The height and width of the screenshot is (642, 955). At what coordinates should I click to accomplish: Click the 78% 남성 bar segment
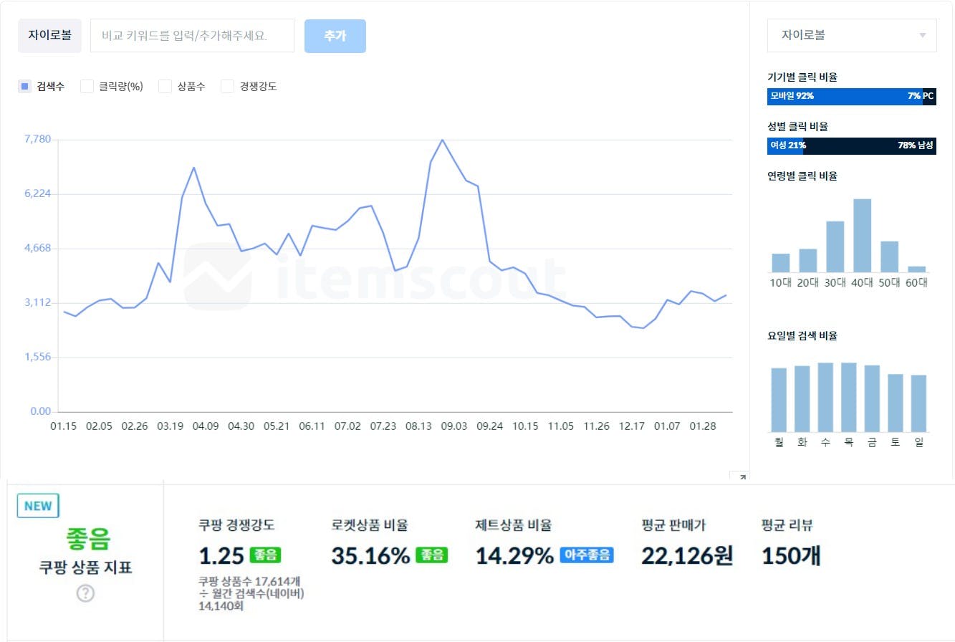(x=870, y=145)
